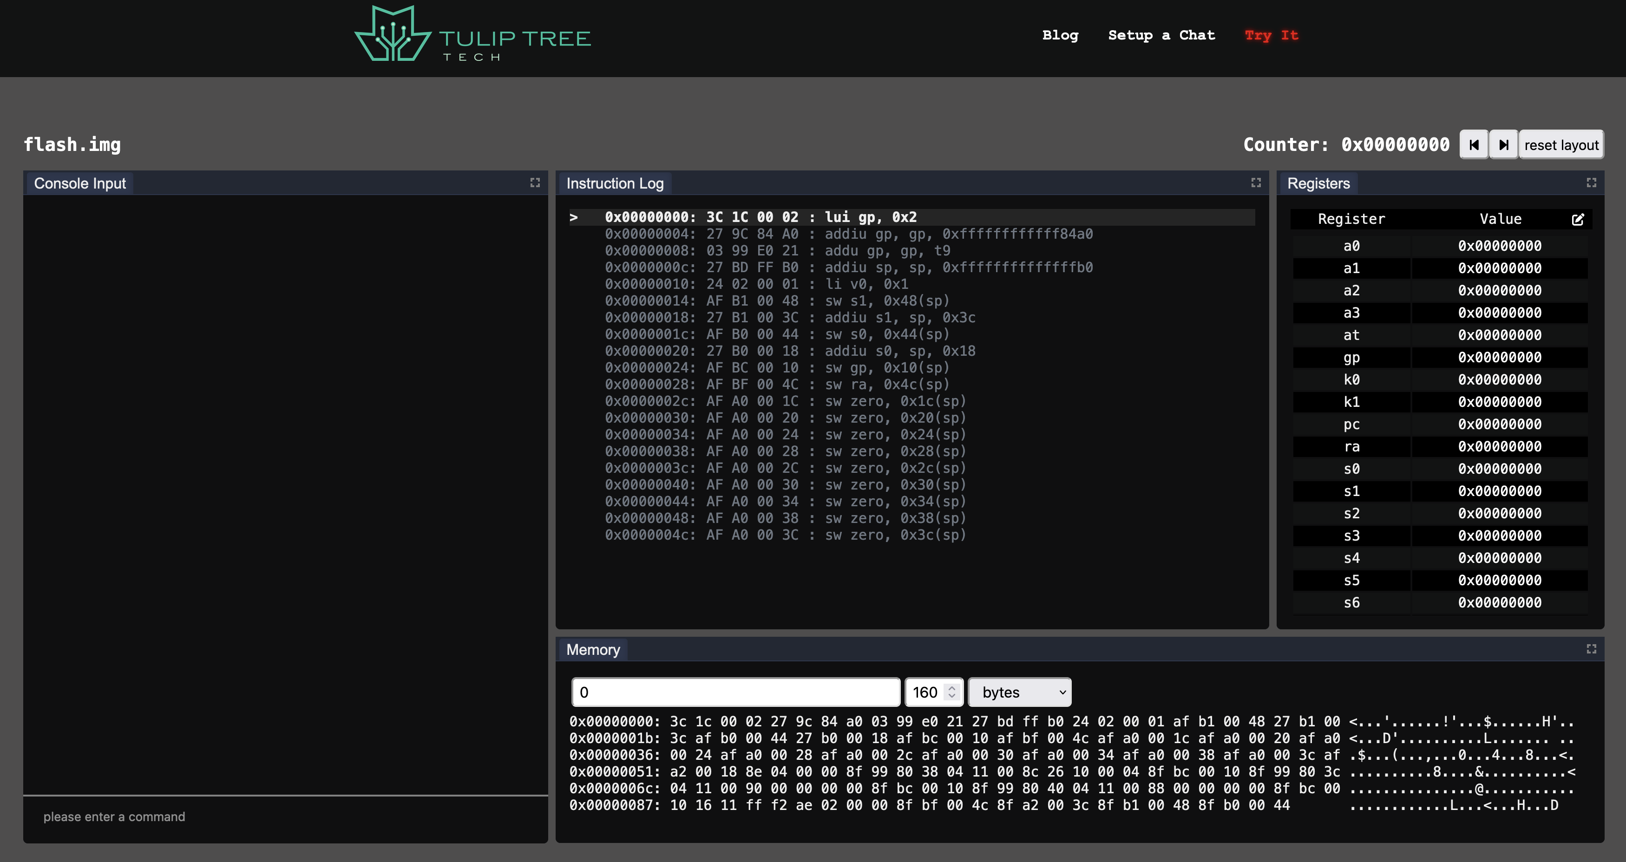Click the reset layout button
This screenshot has height=862, width=1626.
coord(1561,145)
